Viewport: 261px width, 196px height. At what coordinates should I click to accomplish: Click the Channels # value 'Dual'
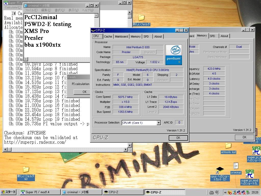click(x=239, y=47)
